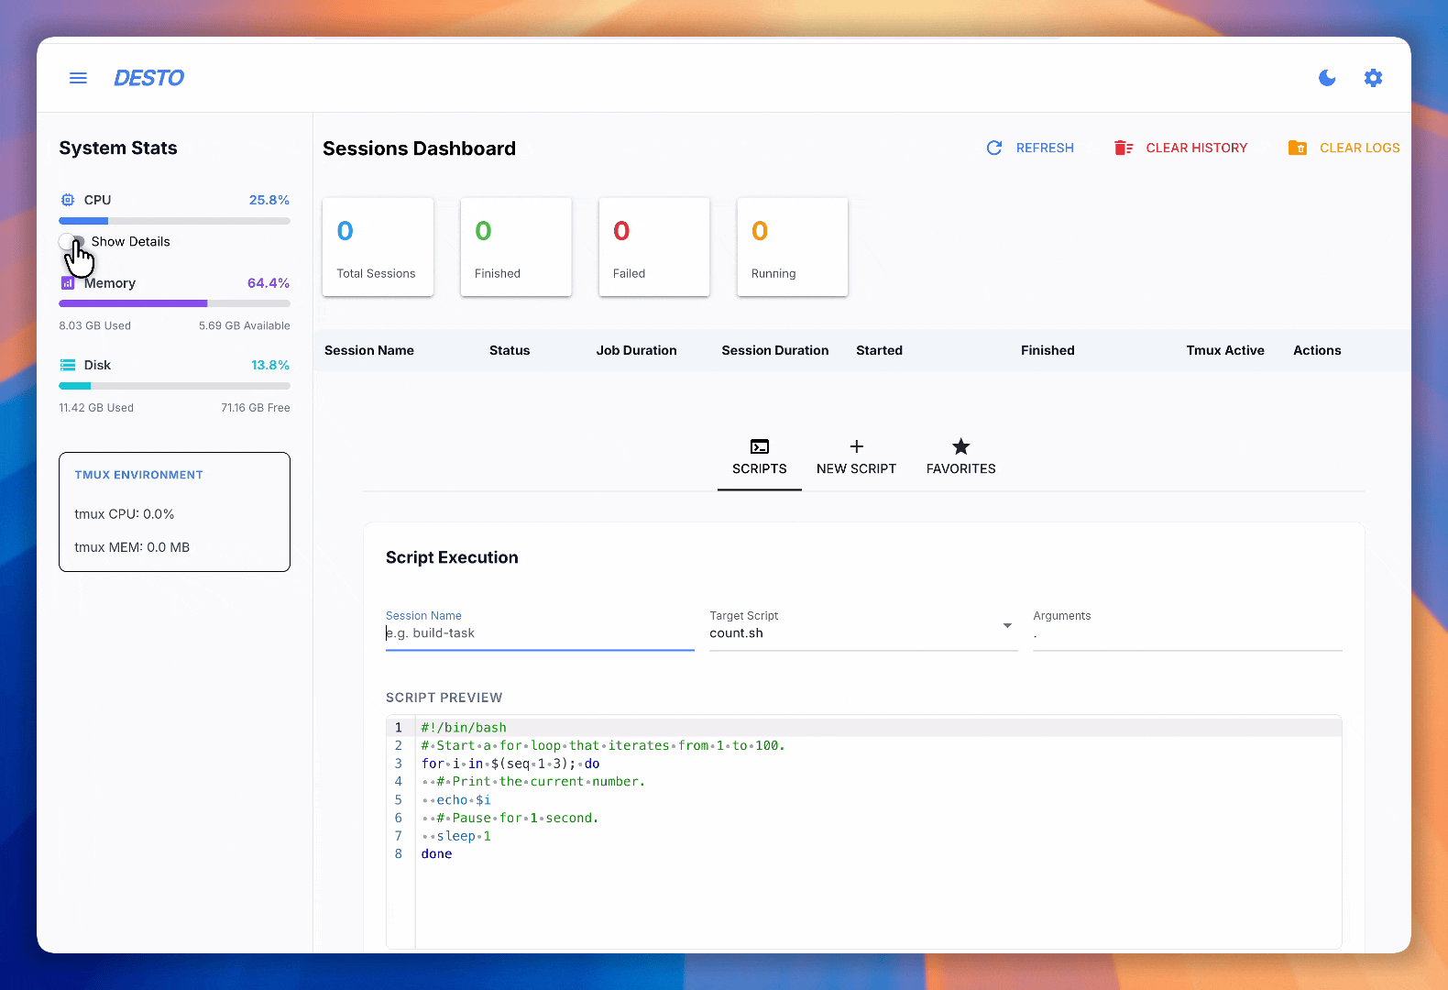Click the tmux CPU: 0.0% value
The image size is (1448, 990).
[125, 514]
